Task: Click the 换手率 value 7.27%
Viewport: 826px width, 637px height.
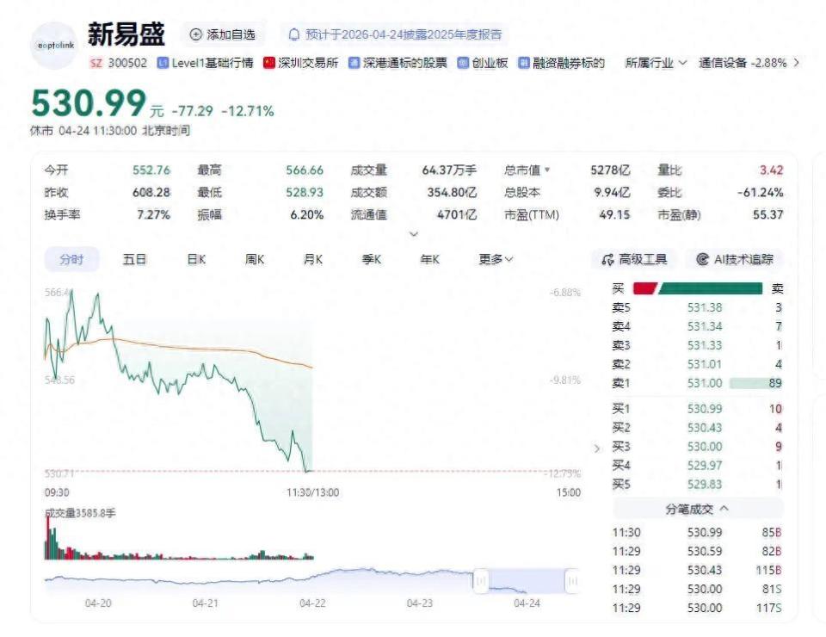Action: click(x=153, y=214)
